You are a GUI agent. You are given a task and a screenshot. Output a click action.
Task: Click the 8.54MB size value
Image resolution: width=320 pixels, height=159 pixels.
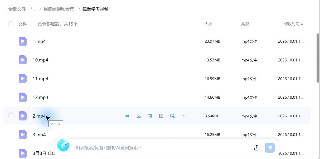click(211, 116)
